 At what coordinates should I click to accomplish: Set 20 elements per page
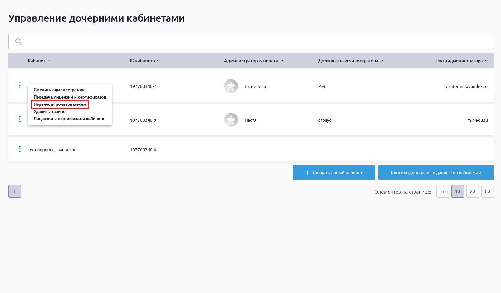[472, 191]
